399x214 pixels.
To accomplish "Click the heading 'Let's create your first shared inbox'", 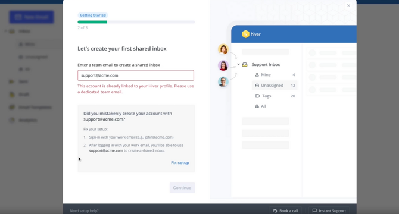I will [x=122, y=49].
